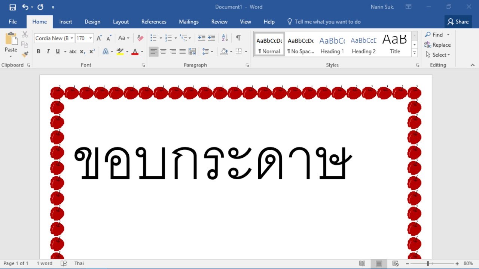Save document with the floppy disk icon
The height and width of the screenshot is (269, 479).
[x=12, y=7]
